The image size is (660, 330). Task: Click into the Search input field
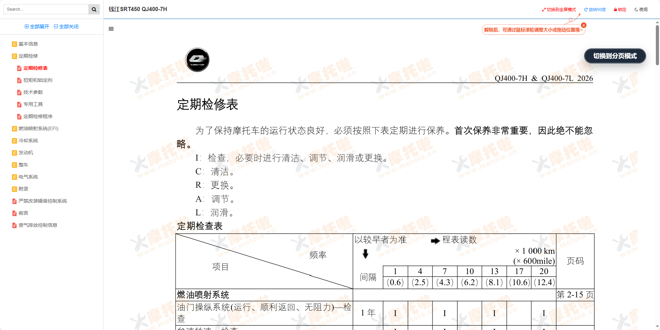pyautogui.click(x=46, y=9)
